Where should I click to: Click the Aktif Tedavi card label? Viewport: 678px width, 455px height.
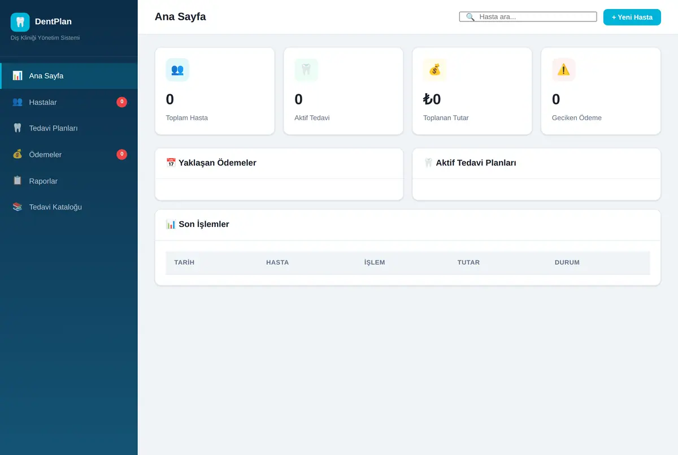(312, 118)
